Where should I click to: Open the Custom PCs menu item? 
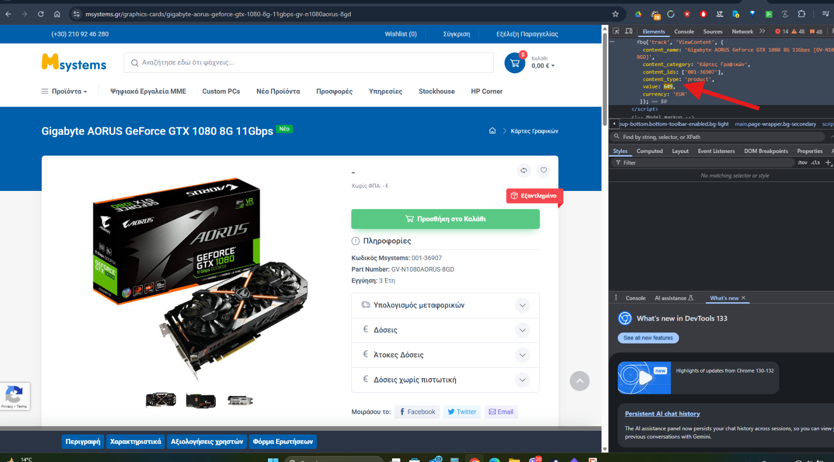221,91
